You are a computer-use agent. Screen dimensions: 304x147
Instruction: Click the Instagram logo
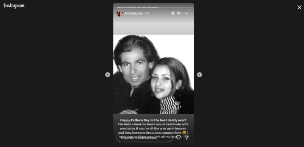pos(14,6)
